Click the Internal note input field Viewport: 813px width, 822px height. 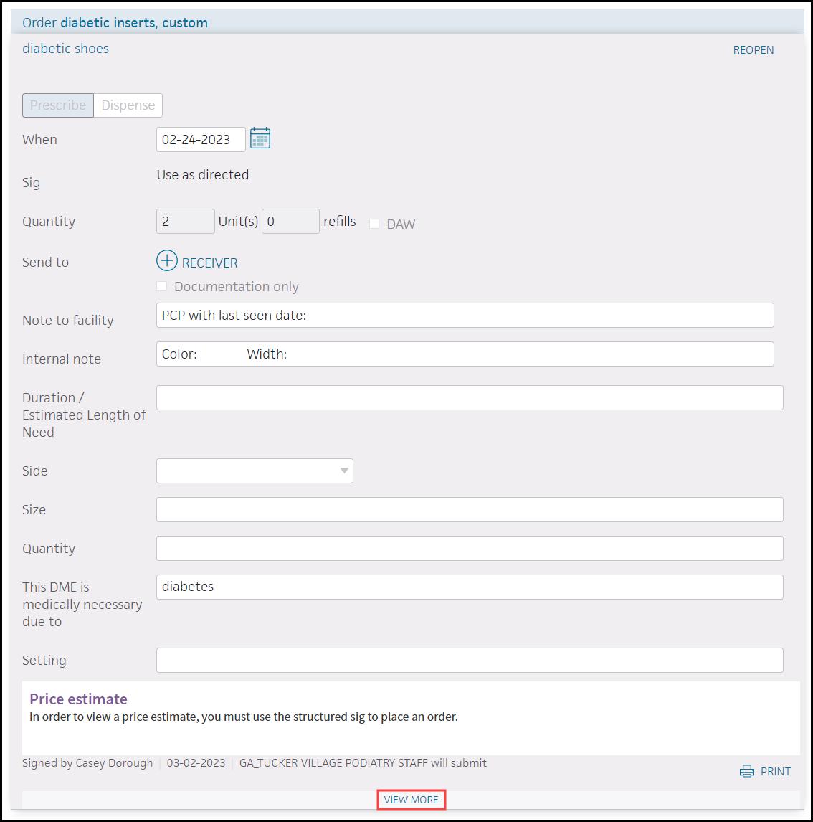click(465, 354)
